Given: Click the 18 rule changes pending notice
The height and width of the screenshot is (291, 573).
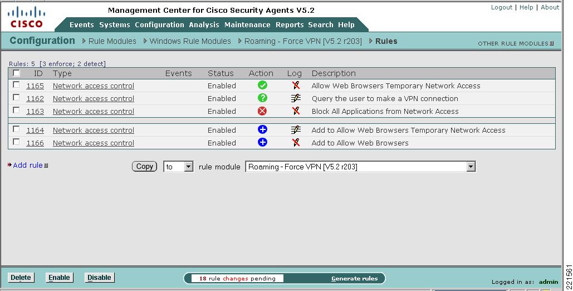Looking at the screenshot, I should 237,279.
